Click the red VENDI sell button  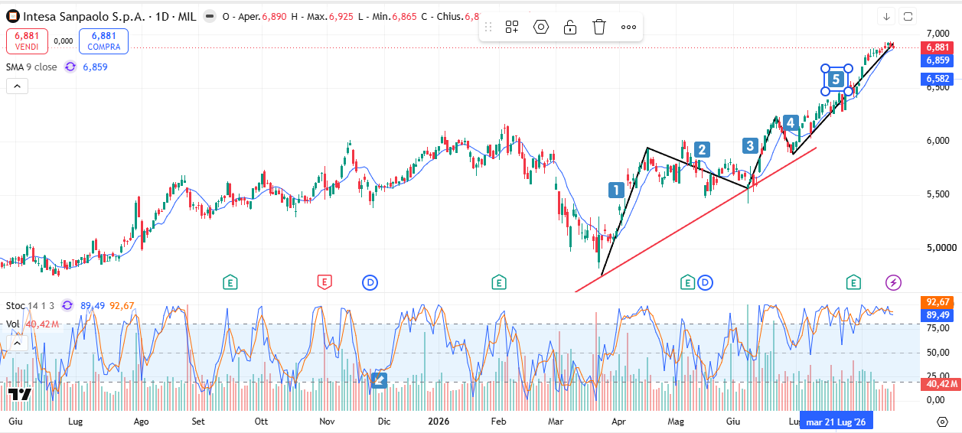(x=27, y=41)
